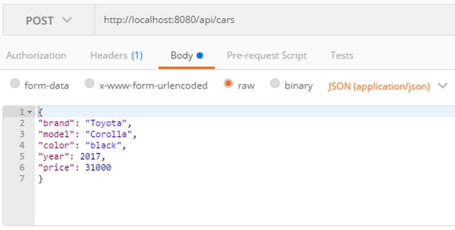Switch to the Tests tab

pos(342,56)
